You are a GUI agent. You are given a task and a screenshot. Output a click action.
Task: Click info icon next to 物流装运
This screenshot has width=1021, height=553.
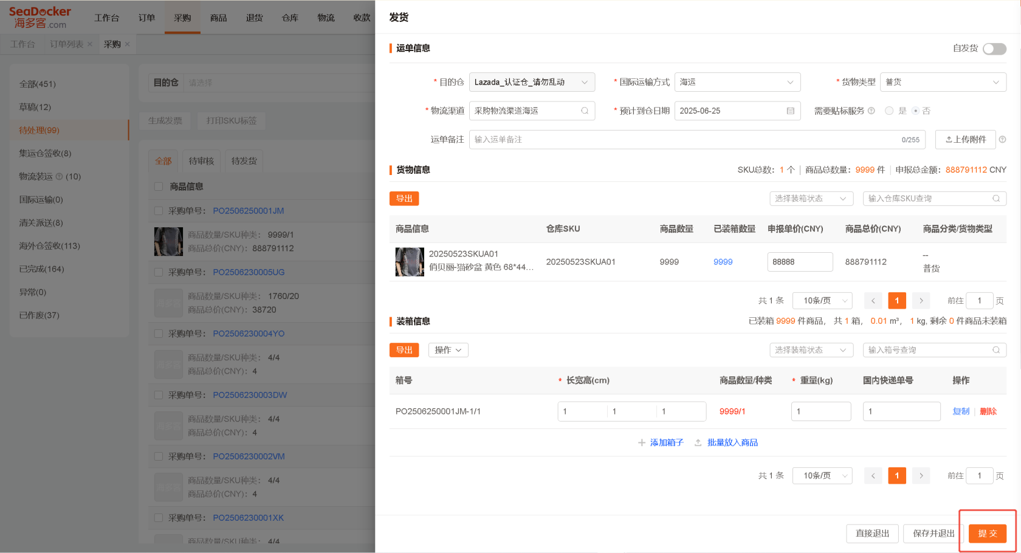pyautogui.click(x=60, y=177)
